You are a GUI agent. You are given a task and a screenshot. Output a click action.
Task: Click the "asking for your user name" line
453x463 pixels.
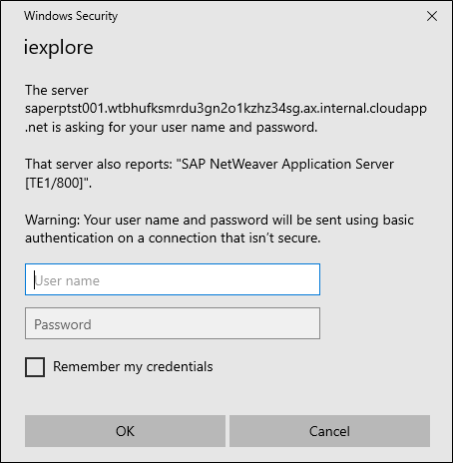172,127
